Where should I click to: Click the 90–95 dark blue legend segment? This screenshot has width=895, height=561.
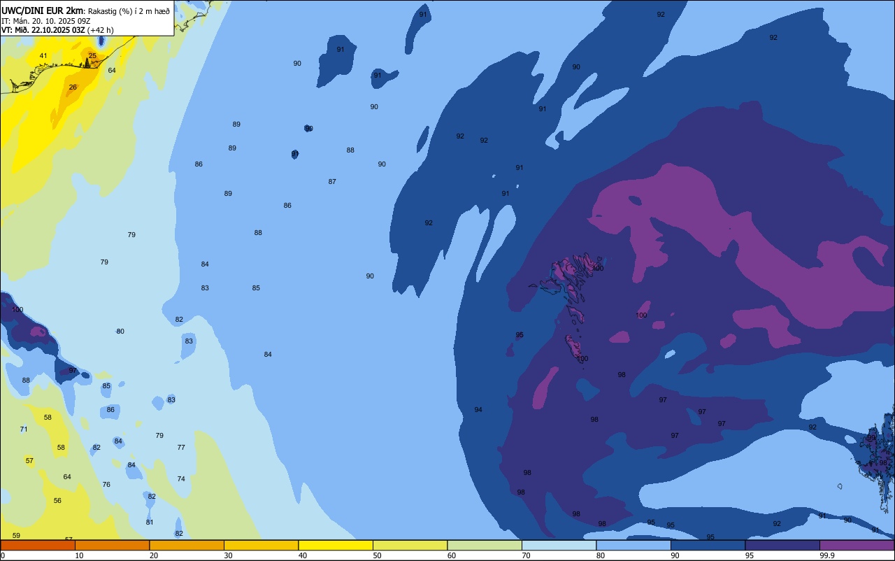708,545
